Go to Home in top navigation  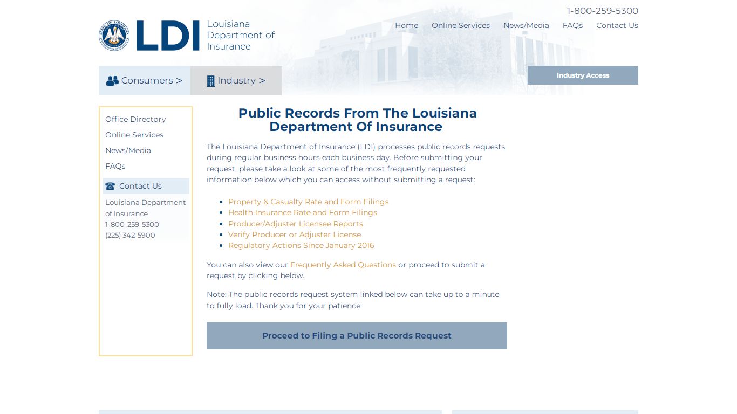pyautogui.click(x=406, y=25)
